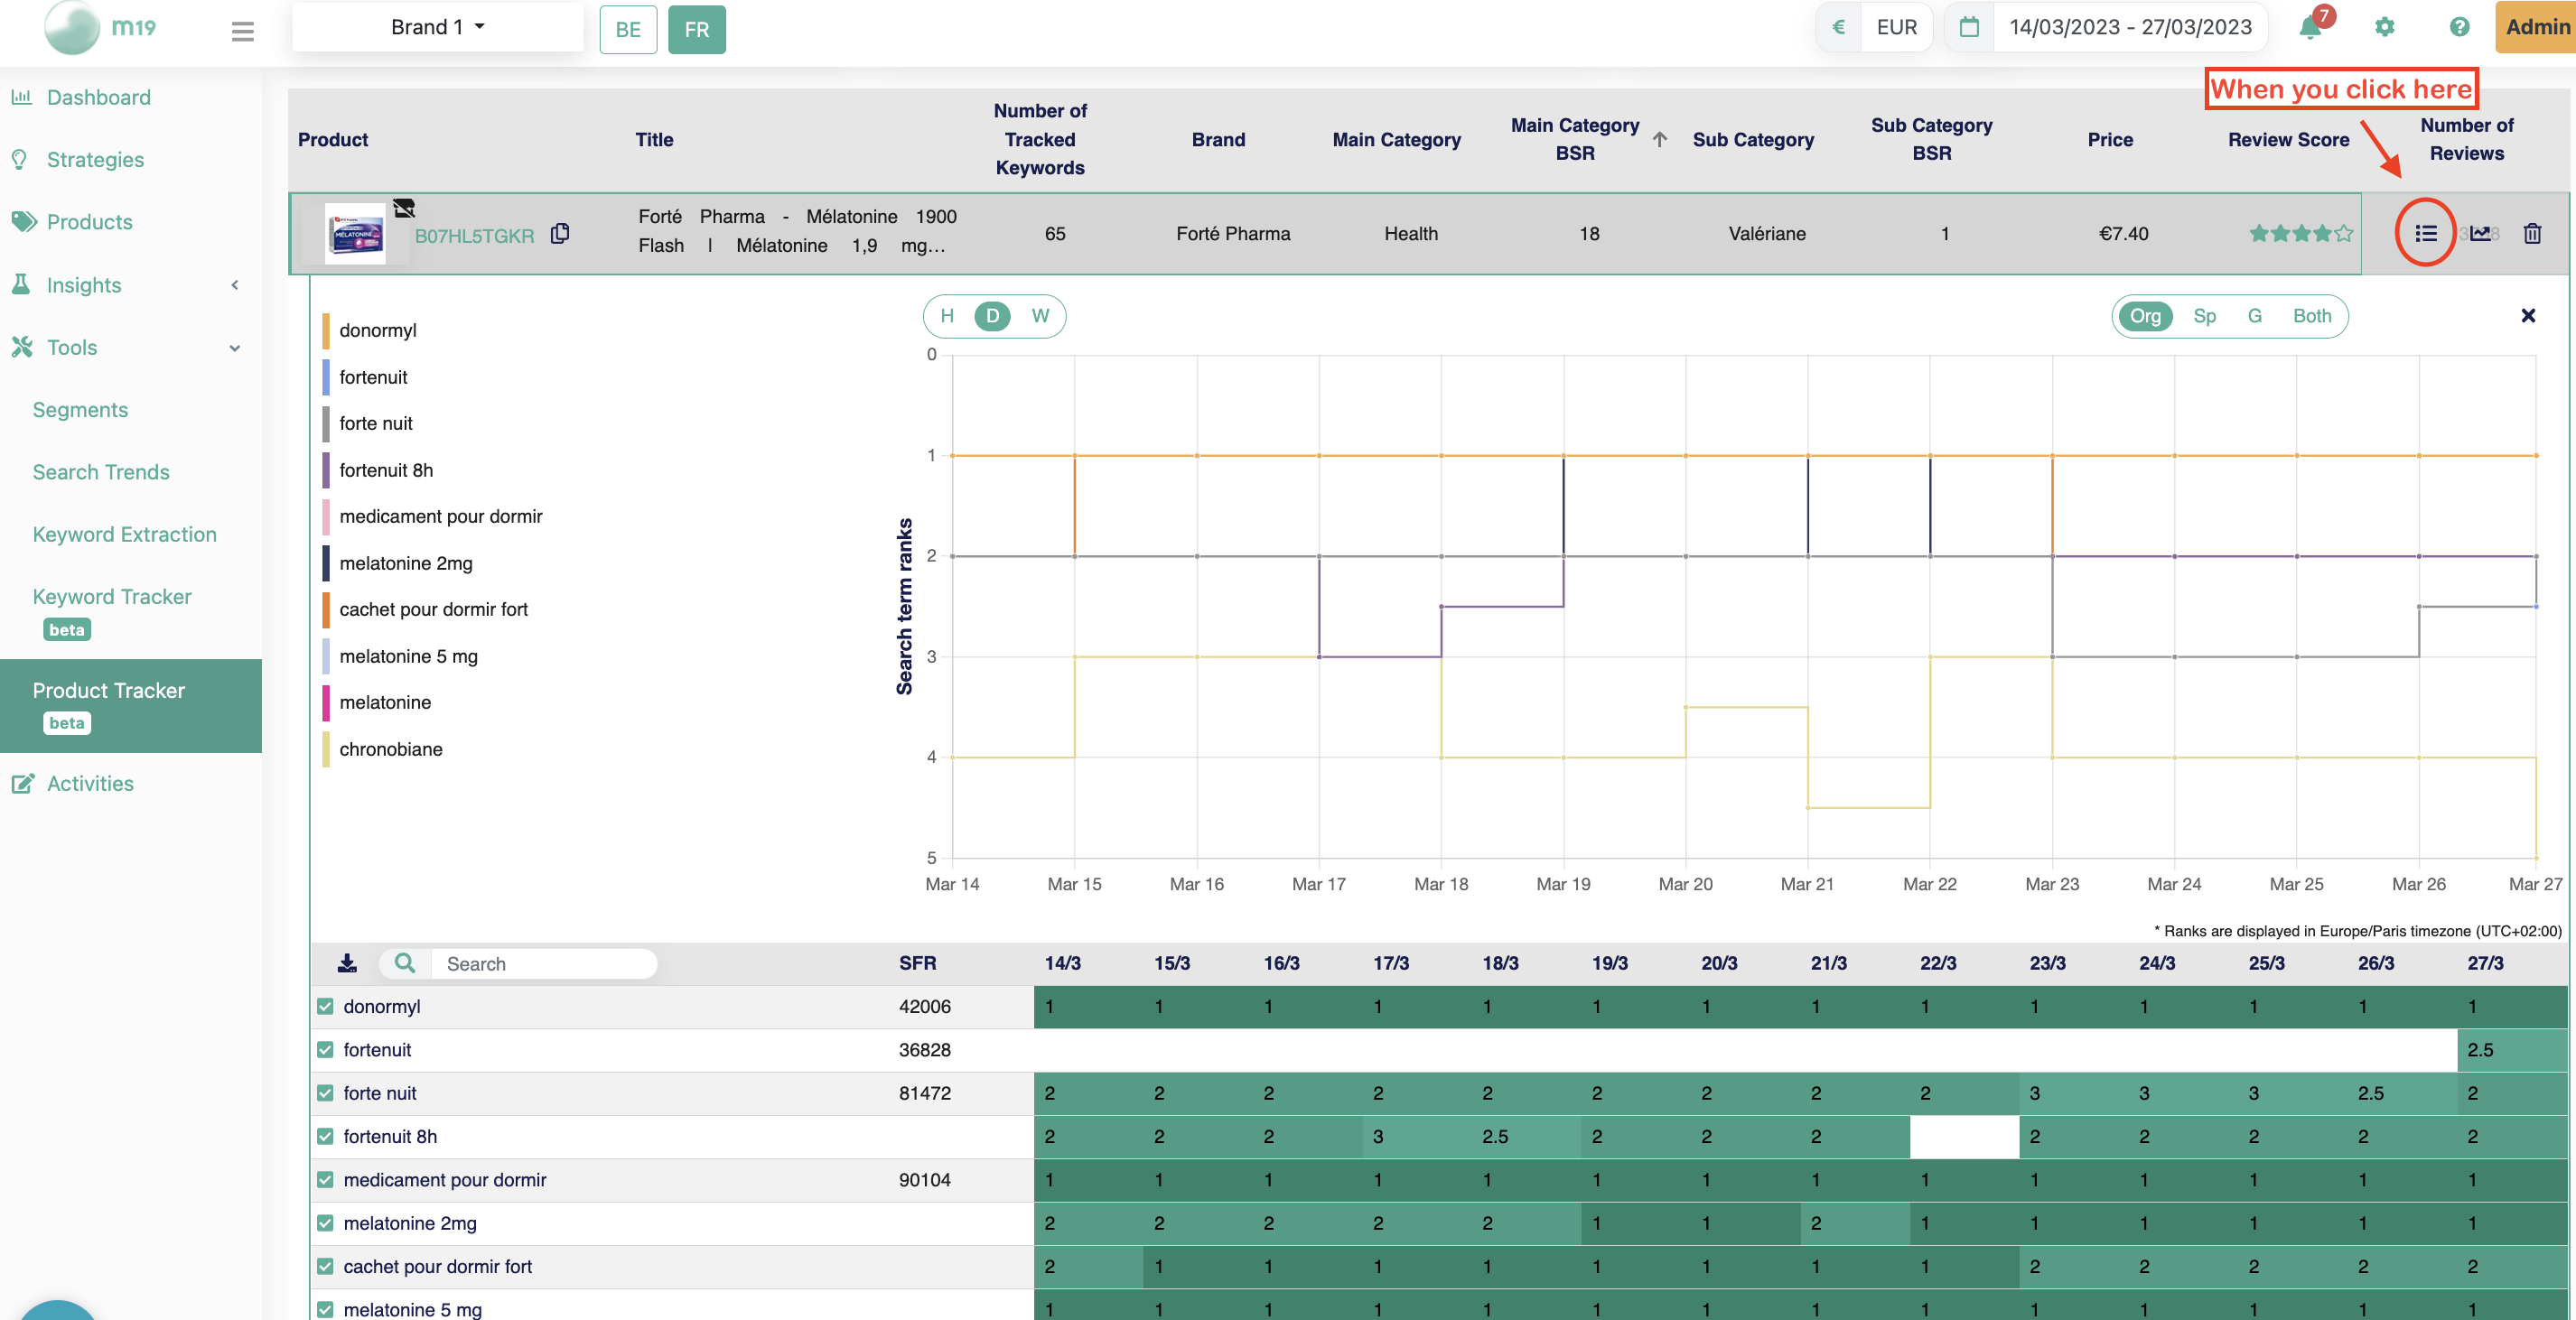Click the keyword Search input field
2576x1320 pixels.
coord(545,963)
